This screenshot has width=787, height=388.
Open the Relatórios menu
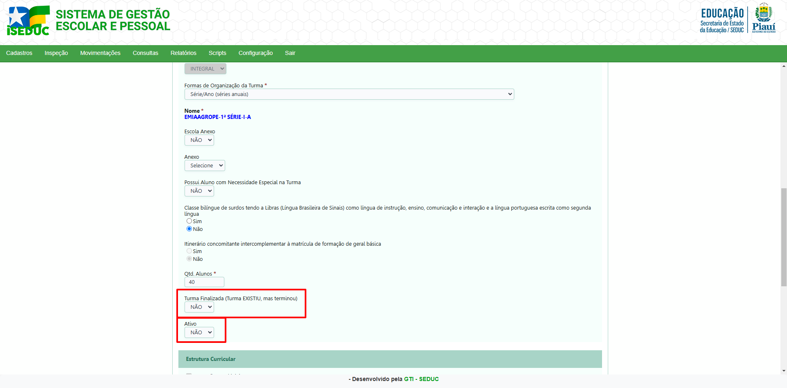pyautogui.click(x=183, y=53)
